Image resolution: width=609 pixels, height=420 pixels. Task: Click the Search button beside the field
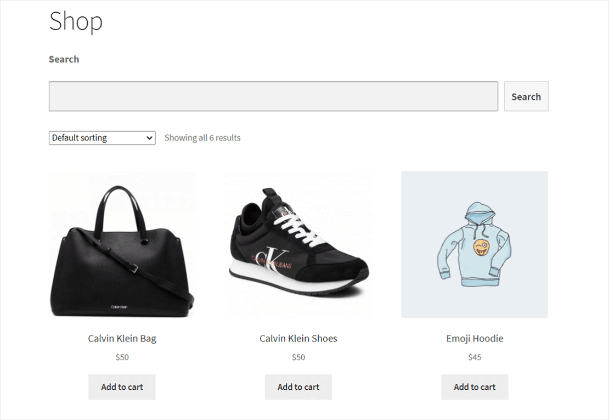tap(526, 97)
